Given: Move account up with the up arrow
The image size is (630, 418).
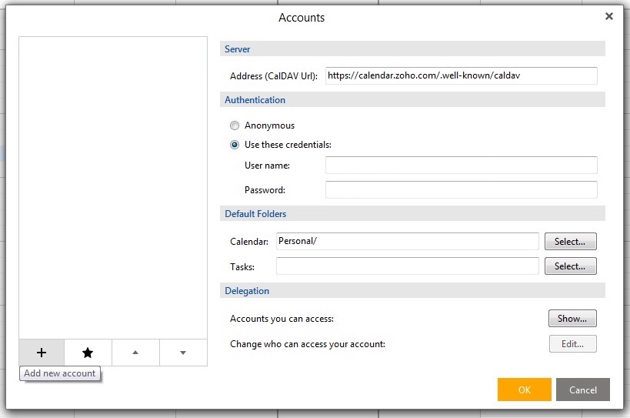Looking at the screenshot, I should coord(135,353).
